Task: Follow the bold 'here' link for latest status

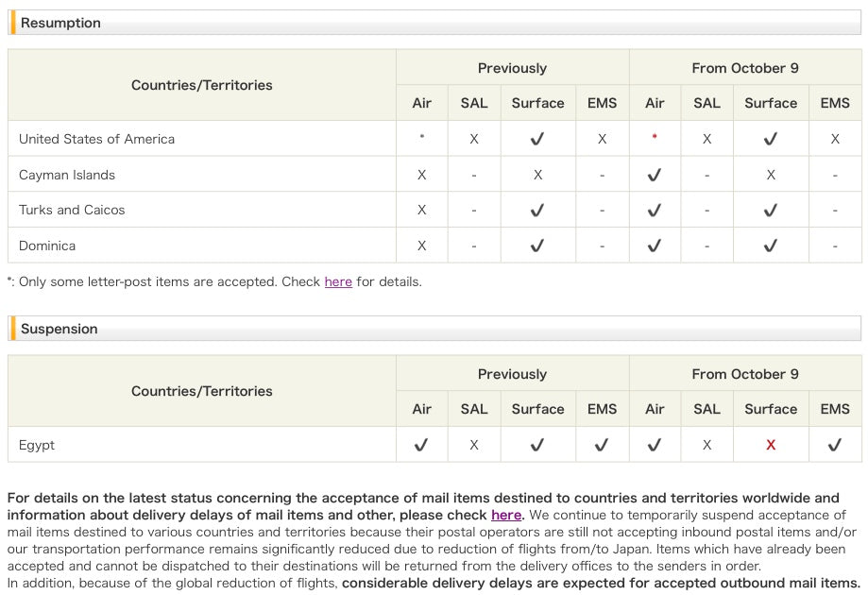Action: pos(505,515)
